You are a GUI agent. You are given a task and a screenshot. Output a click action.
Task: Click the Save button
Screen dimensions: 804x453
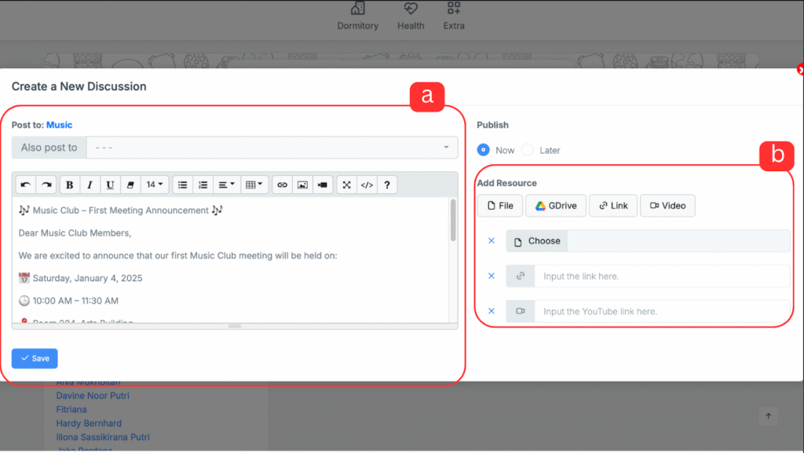pos(35,358)
